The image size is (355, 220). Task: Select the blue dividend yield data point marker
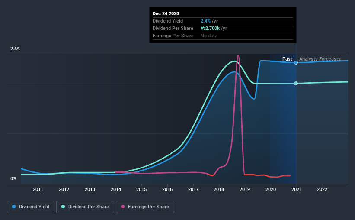pos(296,63)
